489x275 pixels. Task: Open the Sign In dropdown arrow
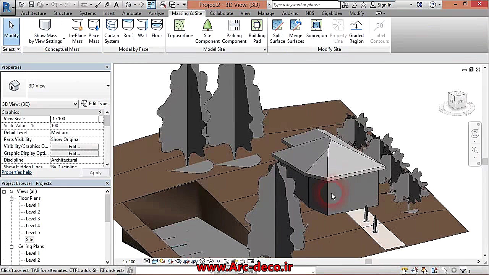tap(411, 5)
